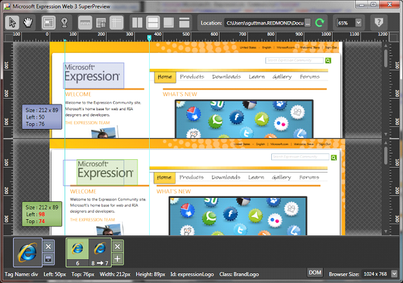Switch to single view layout
The image size is (403, 283).
[x=184, y=23]
